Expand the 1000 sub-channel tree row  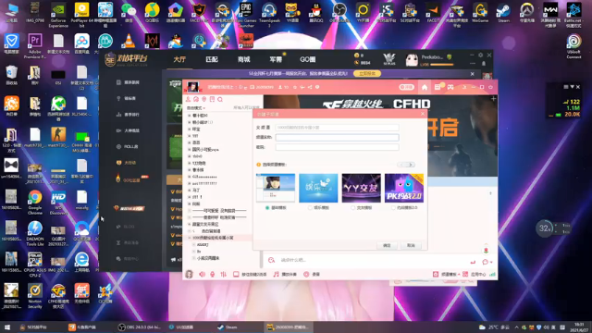190,238
